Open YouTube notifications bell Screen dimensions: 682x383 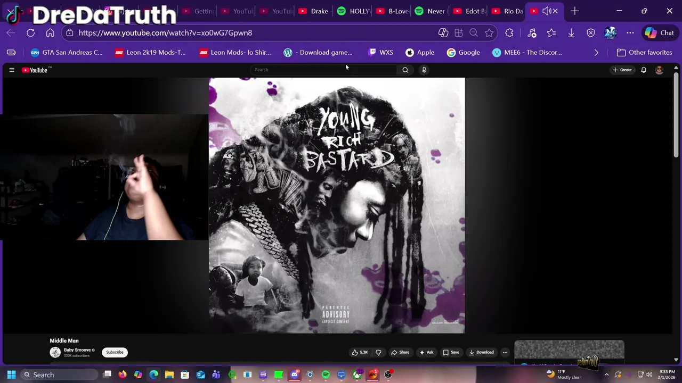pyautogui.click(x=644, y=70)
